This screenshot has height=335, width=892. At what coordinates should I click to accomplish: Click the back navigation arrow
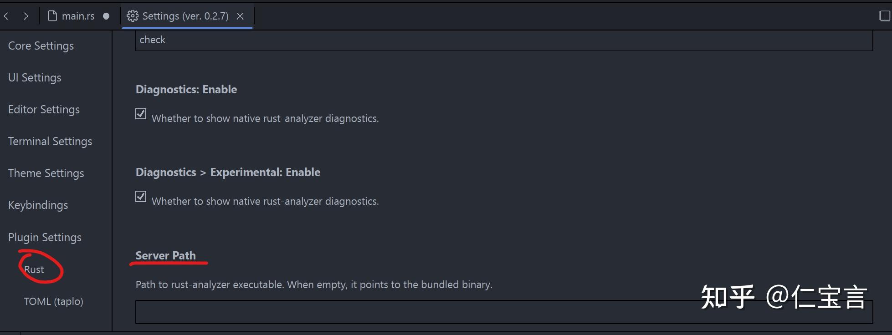(6, 16)
